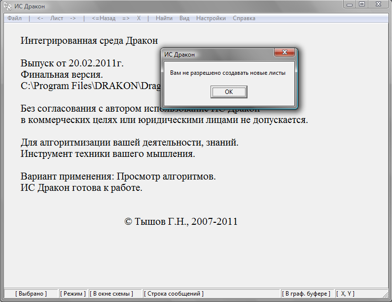Click the => forward navigation item
The image size is (392, 302).
tap(126, 18)
